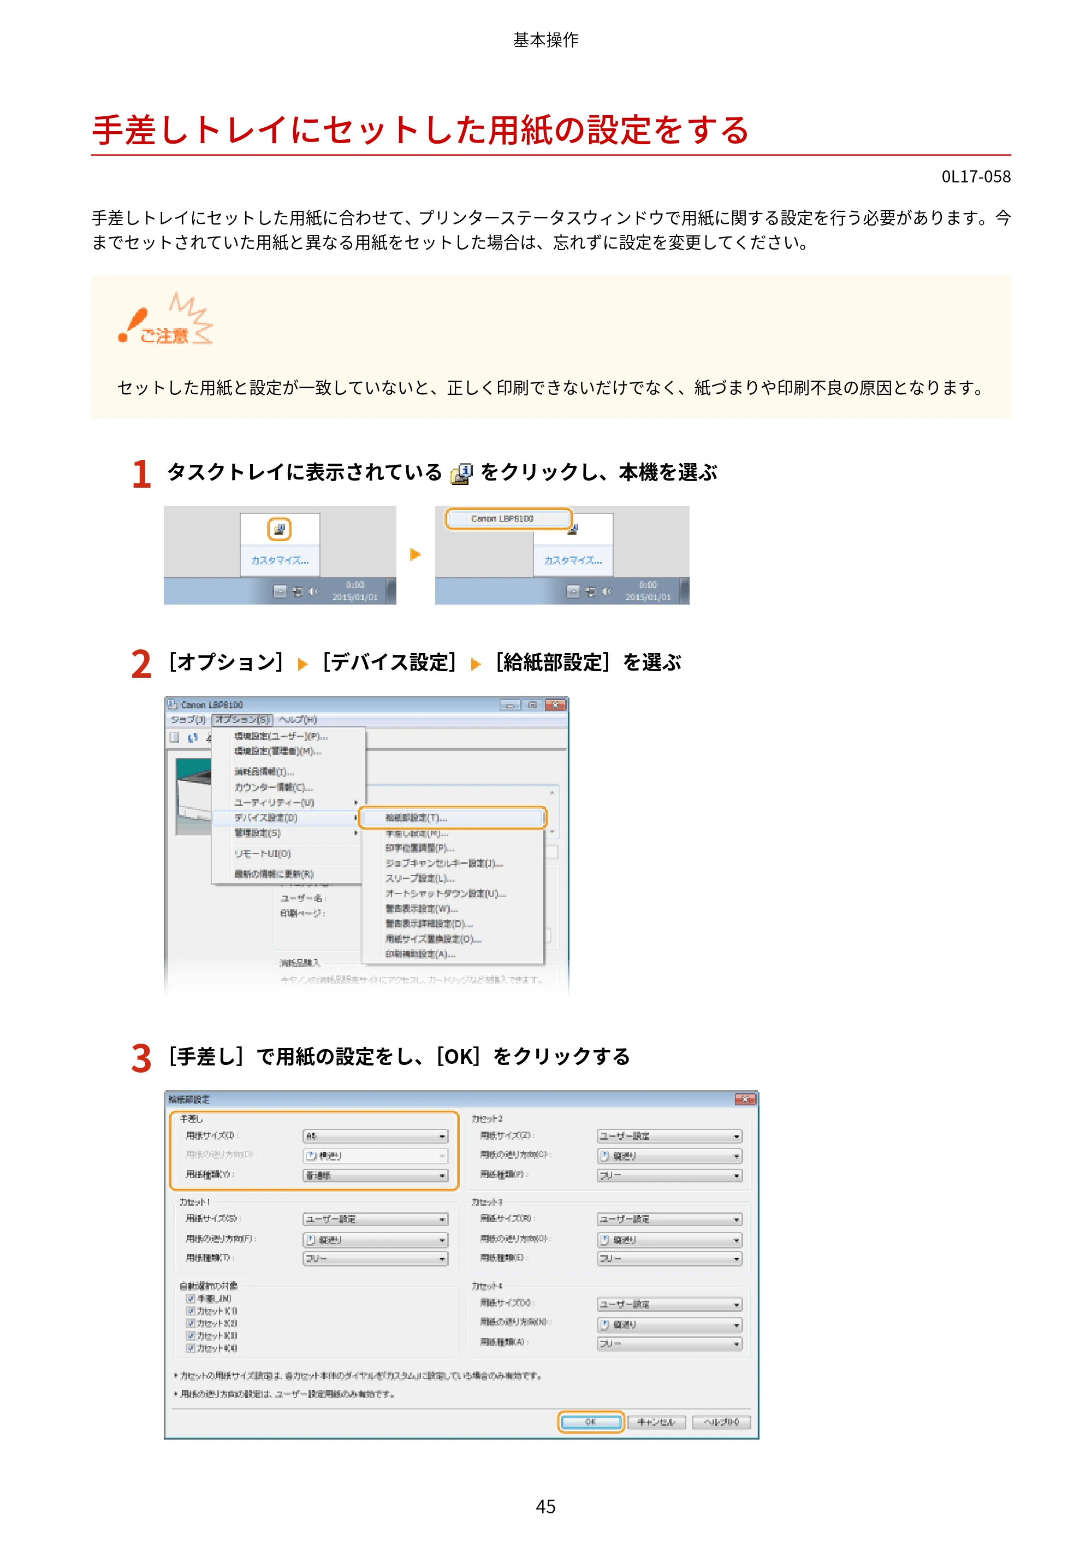Click network icon in tray beside Canon LBP8100 popup

591,591
